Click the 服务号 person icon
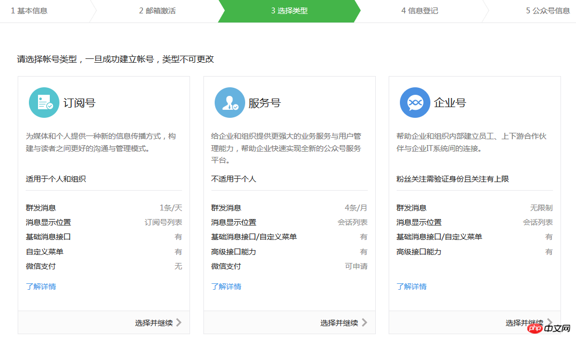Screen dimensions: 576x339 pyautogui.click(x=230, y=102)
